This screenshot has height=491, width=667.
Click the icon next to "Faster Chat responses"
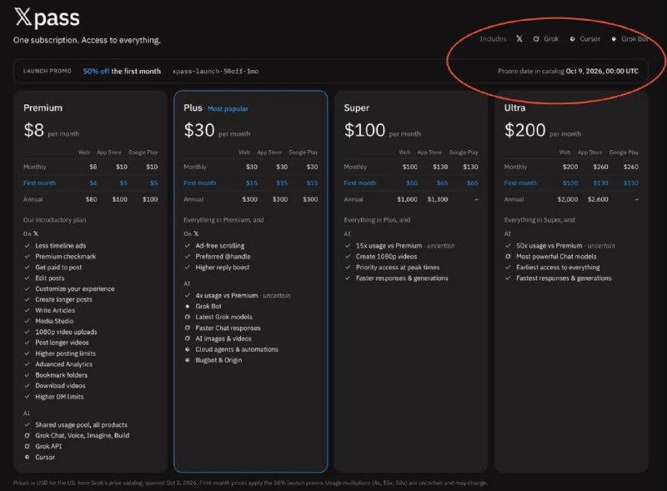tap(187, 328)
